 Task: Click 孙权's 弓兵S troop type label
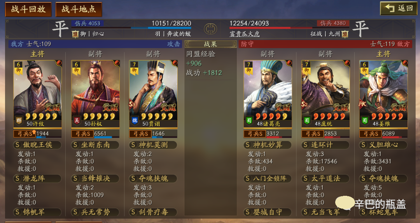[82, 134]
